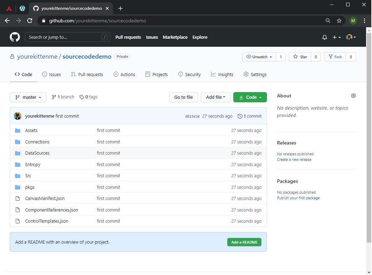The height and width of the screenshot is (275, 372).
Task: Open your profile avatar menu
Action: (350, 37)
